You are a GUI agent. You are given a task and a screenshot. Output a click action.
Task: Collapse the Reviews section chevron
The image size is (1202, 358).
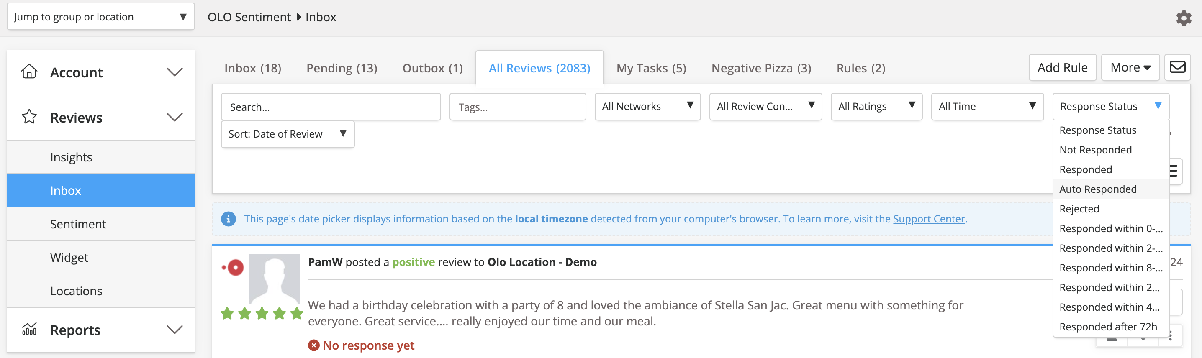(x=175, y=118)
